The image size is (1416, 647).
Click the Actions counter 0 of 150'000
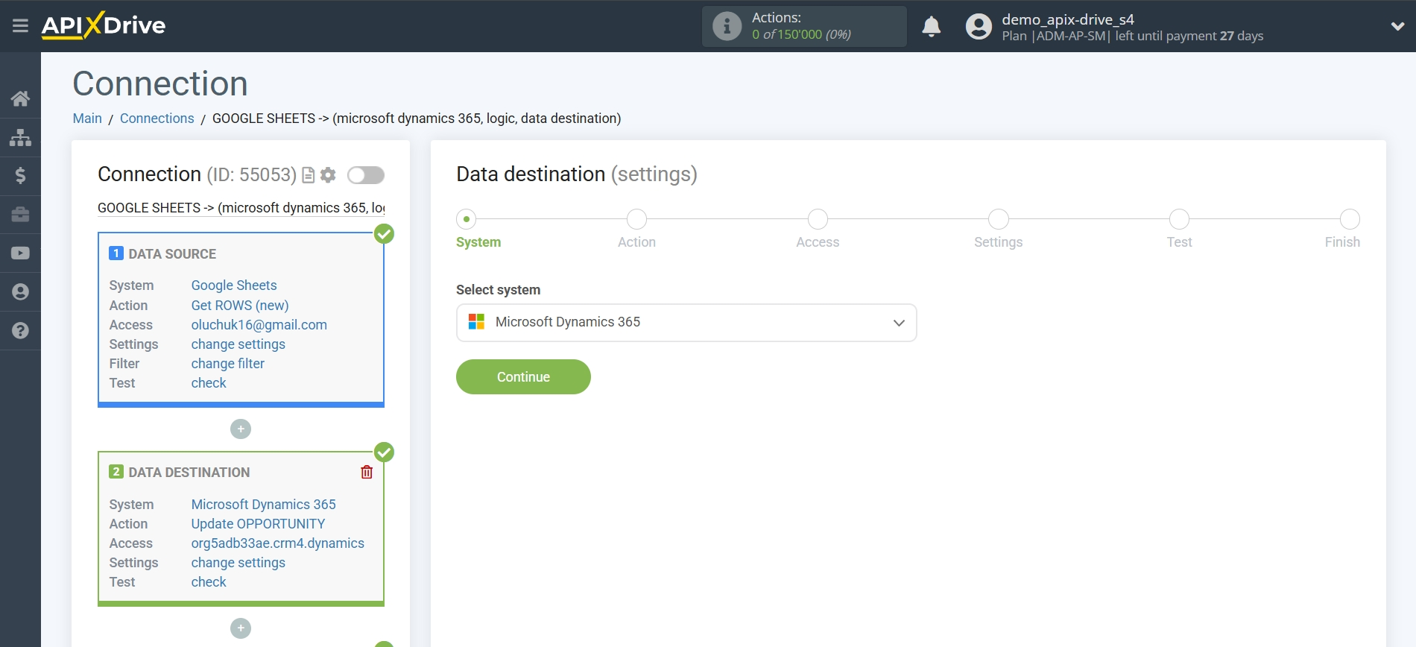tap(801, 35)
